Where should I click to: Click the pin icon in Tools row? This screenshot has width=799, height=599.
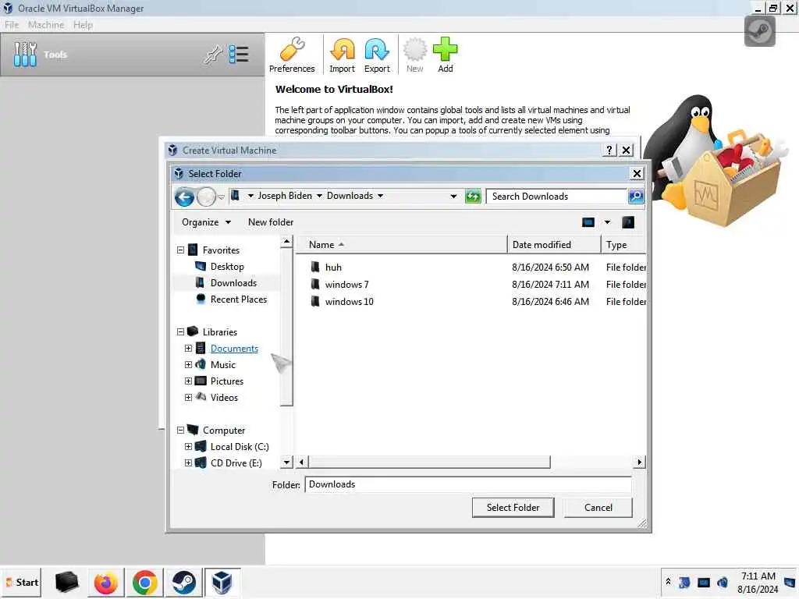(x=213, y=55)
